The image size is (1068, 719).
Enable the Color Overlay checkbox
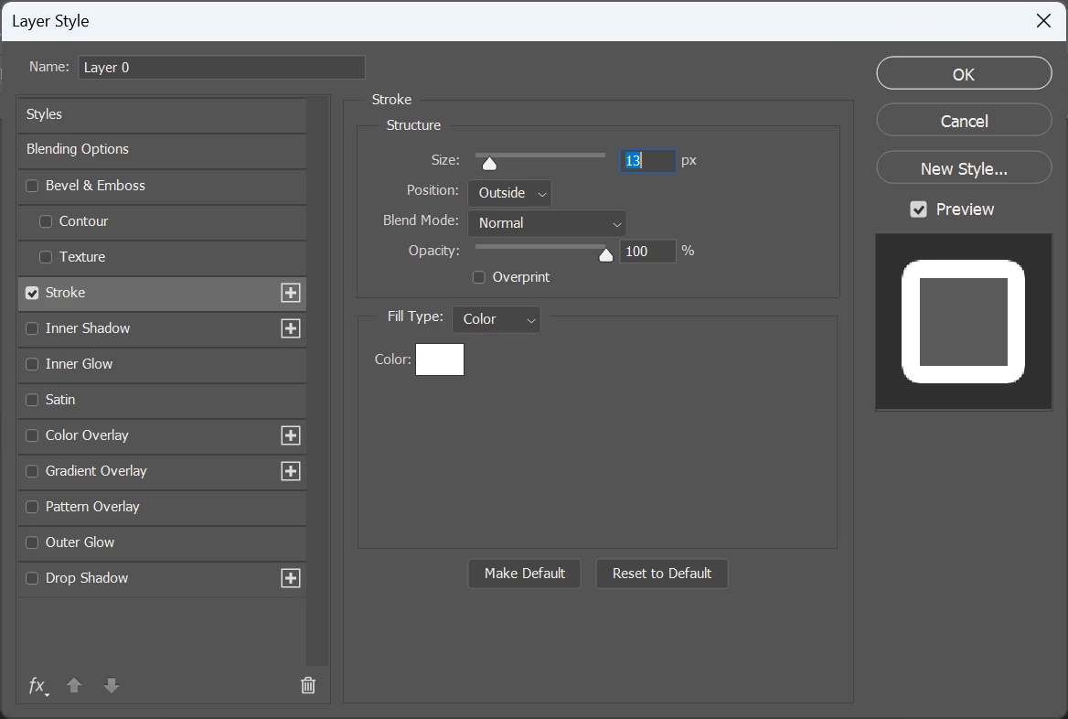[x=32, y=435]
